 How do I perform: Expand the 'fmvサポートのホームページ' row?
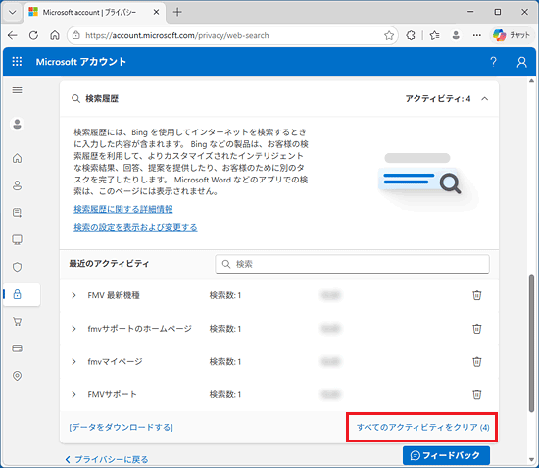tap(73, 329)
